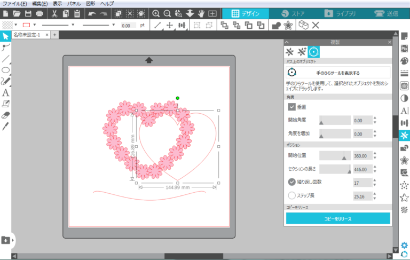
Task: Close the 名称未設定-1 document tab
Action: click(47, 35)
